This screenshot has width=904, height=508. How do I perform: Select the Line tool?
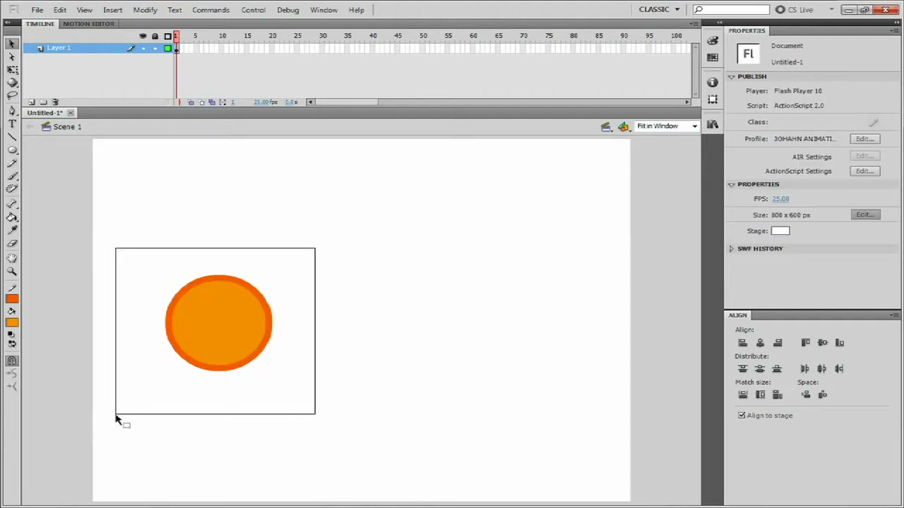(12, 137)
